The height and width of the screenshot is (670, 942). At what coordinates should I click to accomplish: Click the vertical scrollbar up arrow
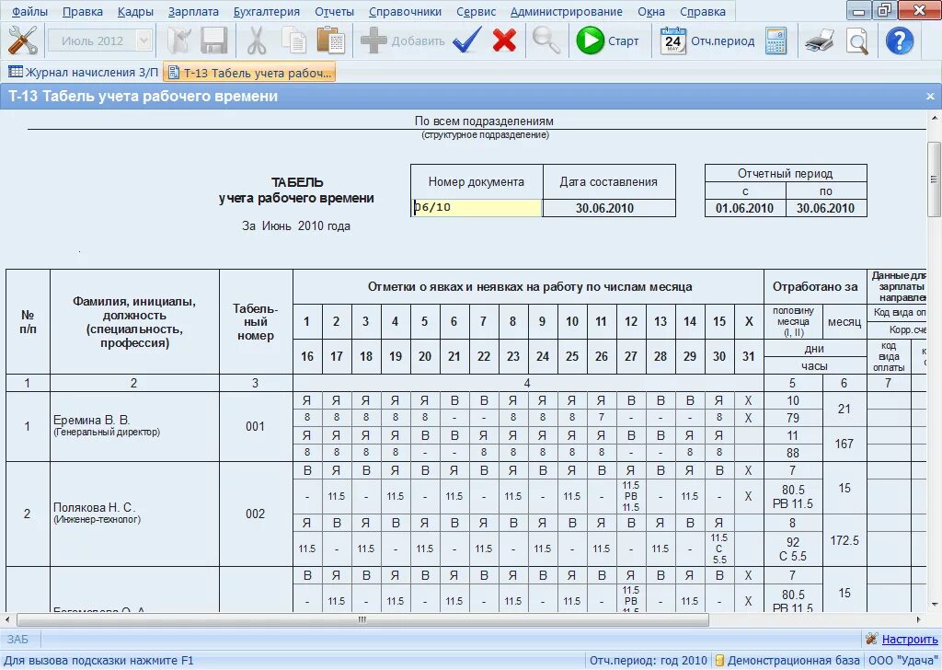pyautogui.click(x=935, y=118)
